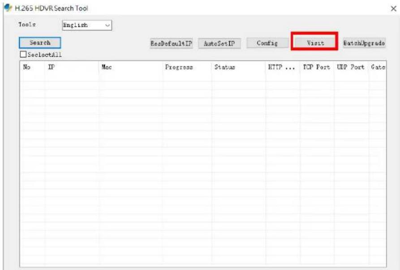Click the Mac column header

pyautogui.click(x=131, y=67)
